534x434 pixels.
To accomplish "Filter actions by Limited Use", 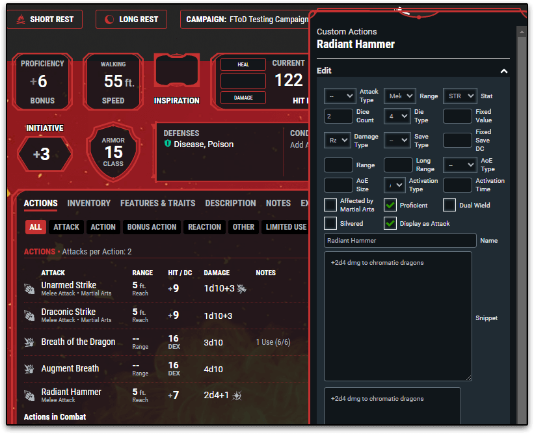I will pos(286,227).
